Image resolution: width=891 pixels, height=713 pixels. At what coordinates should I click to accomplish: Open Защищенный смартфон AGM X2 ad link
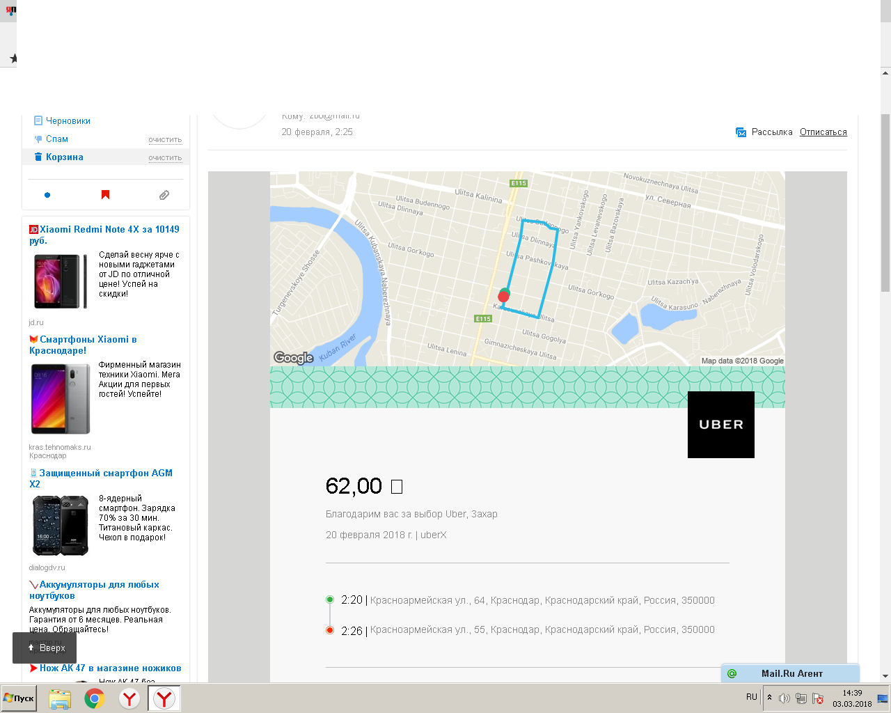pyautogui.click(x=101, y=478)
